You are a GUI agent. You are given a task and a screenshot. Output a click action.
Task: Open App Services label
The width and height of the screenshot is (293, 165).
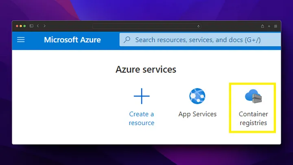(197, 114)
